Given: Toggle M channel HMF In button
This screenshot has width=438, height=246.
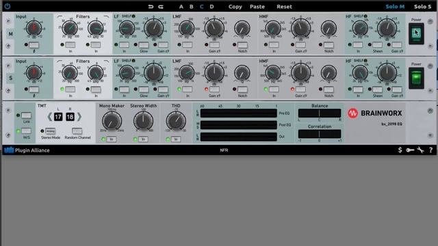Looking at the screenshot, I should pos(274,44).
